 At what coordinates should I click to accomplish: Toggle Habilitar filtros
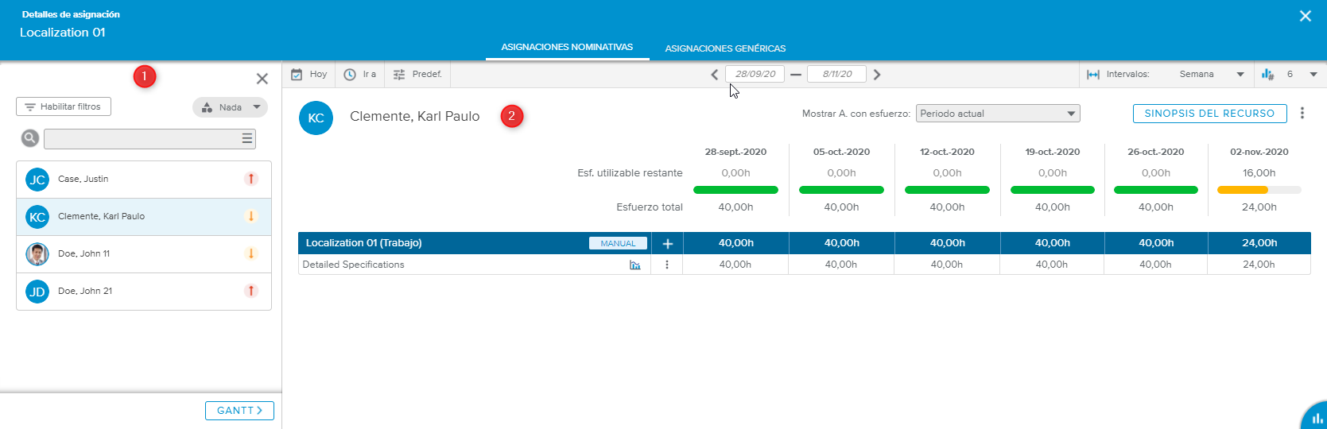click(64, 106)
